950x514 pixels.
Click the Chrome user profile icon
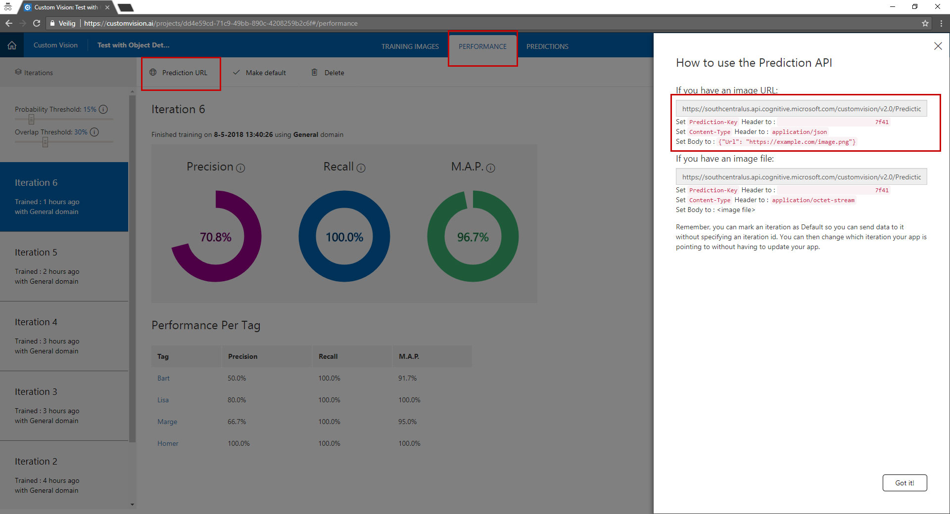[8, 7]
